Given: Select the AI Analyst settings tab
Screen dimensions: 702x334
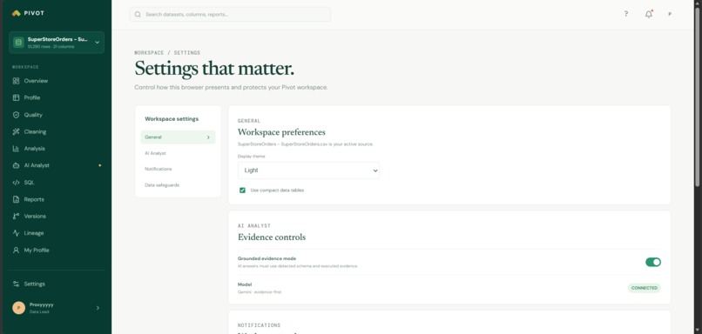Looking at the screenshot, I should point(178,153).
